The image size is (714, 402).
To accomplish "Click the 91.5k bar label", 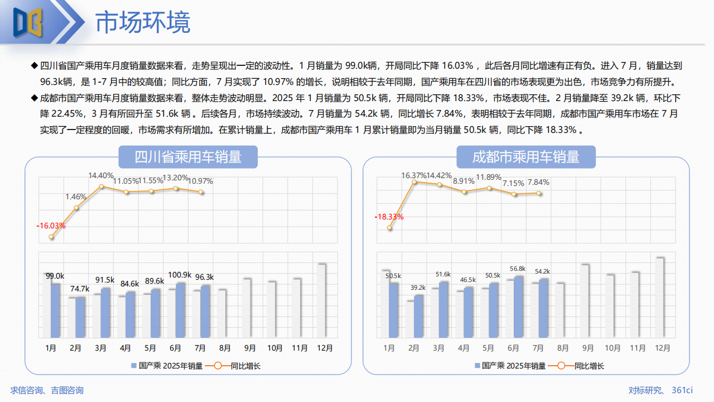I will [x=105, y=280].
